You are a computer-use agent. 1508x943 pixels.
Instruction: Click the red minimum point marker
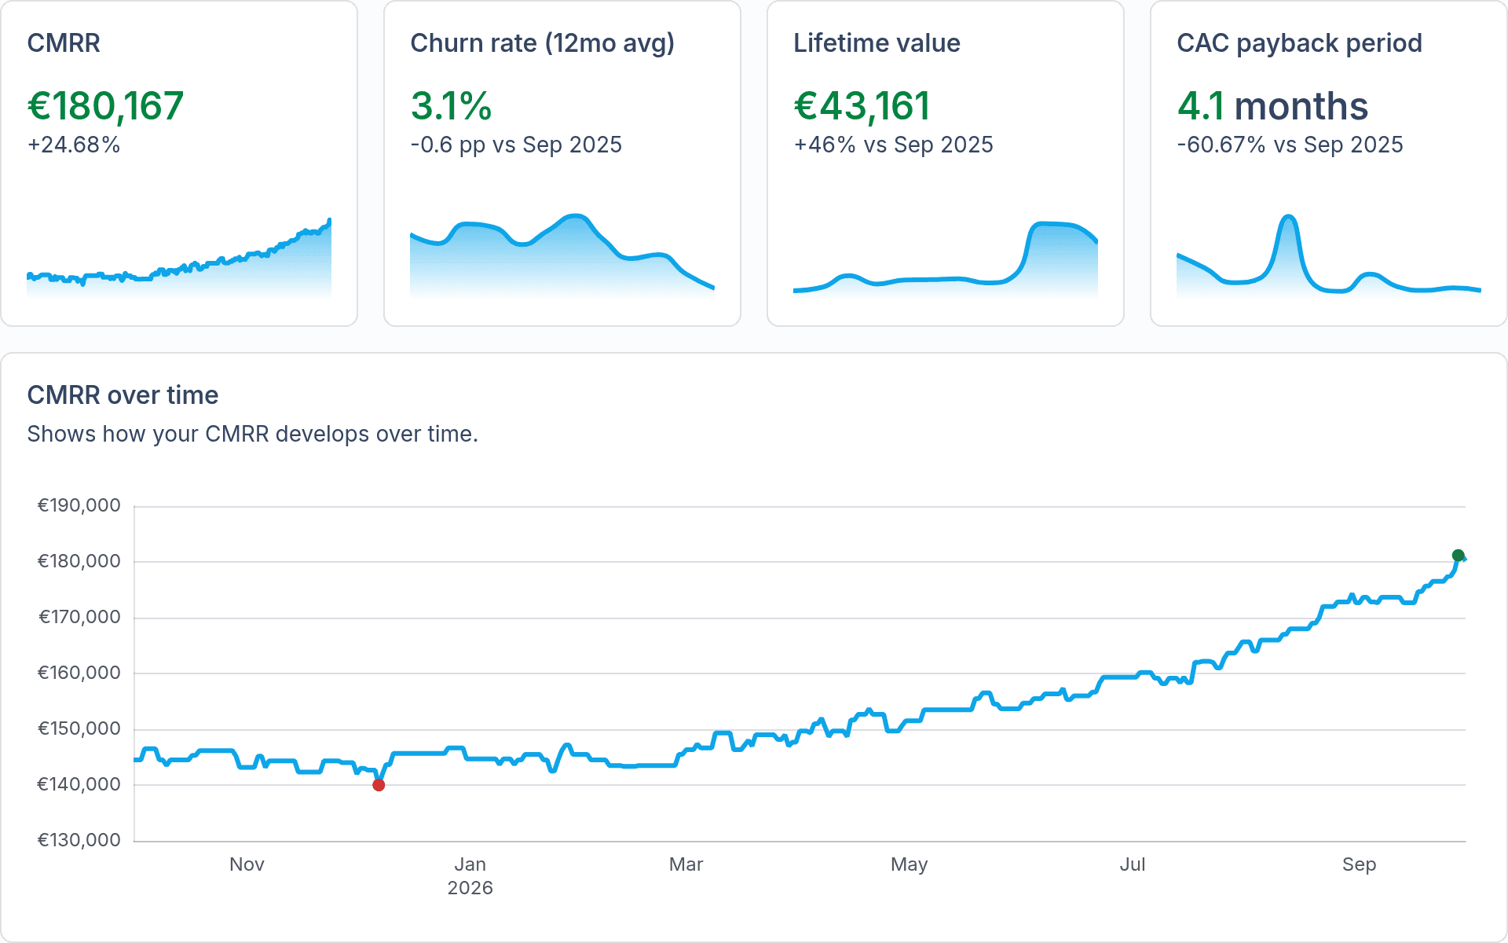tap(379, 785)
